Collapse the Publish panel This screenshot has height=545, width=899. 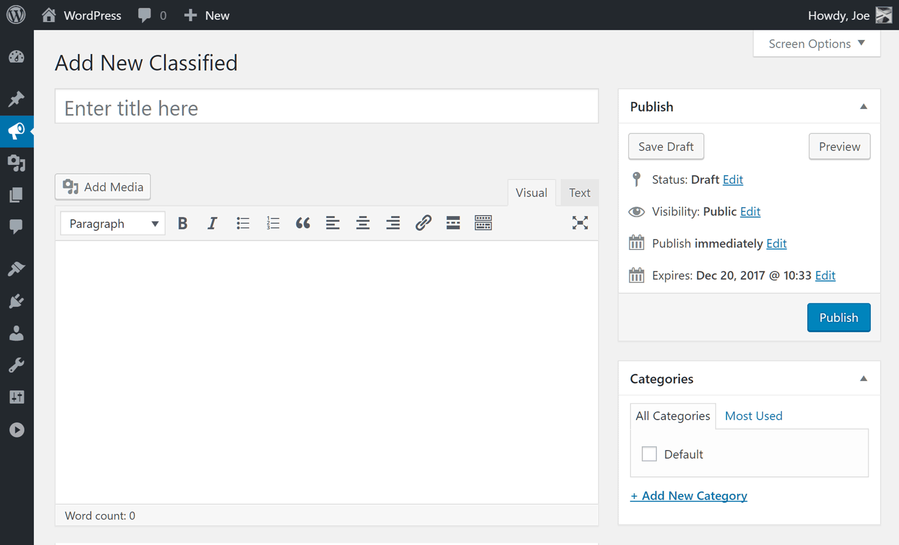pyautogui.click(x=864, y=107)
